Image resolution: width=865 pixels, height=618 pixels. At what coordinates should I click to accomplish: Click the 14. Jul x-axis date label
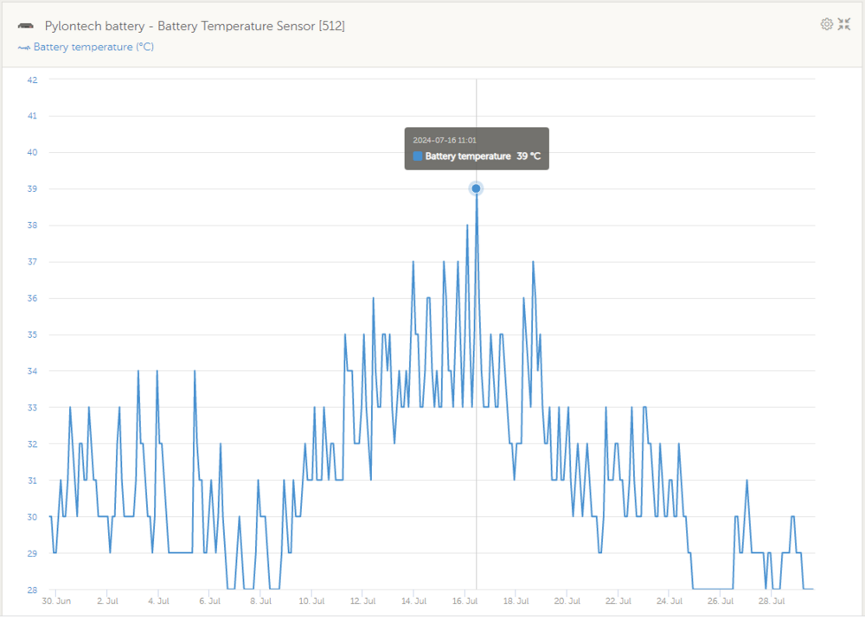coord(415,600)
